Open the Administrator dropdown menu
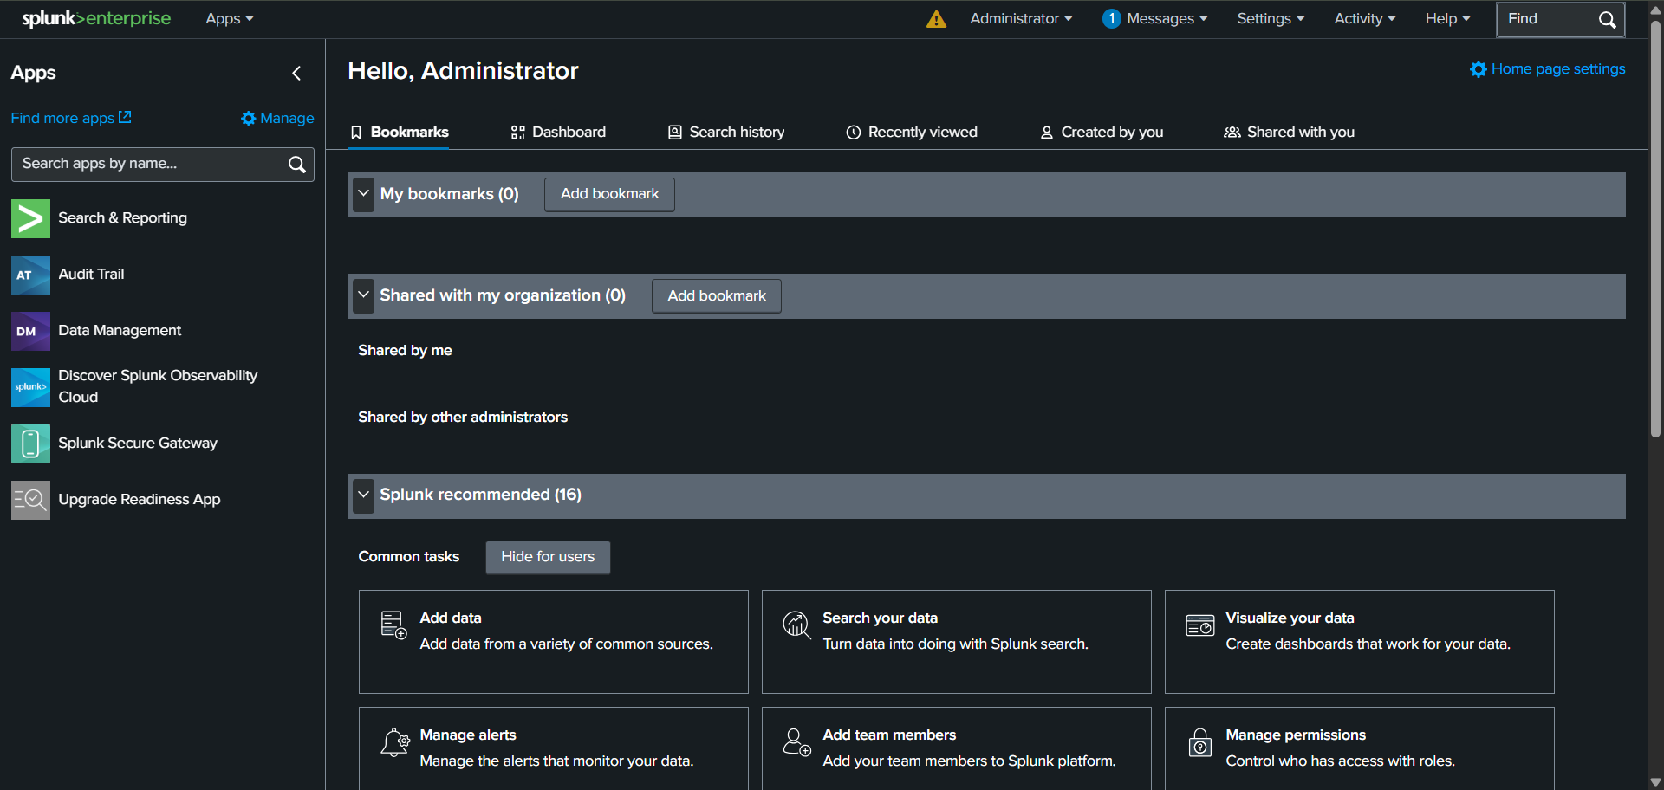This screenshot has width=1664, height=790. (x=1021, y=18)
